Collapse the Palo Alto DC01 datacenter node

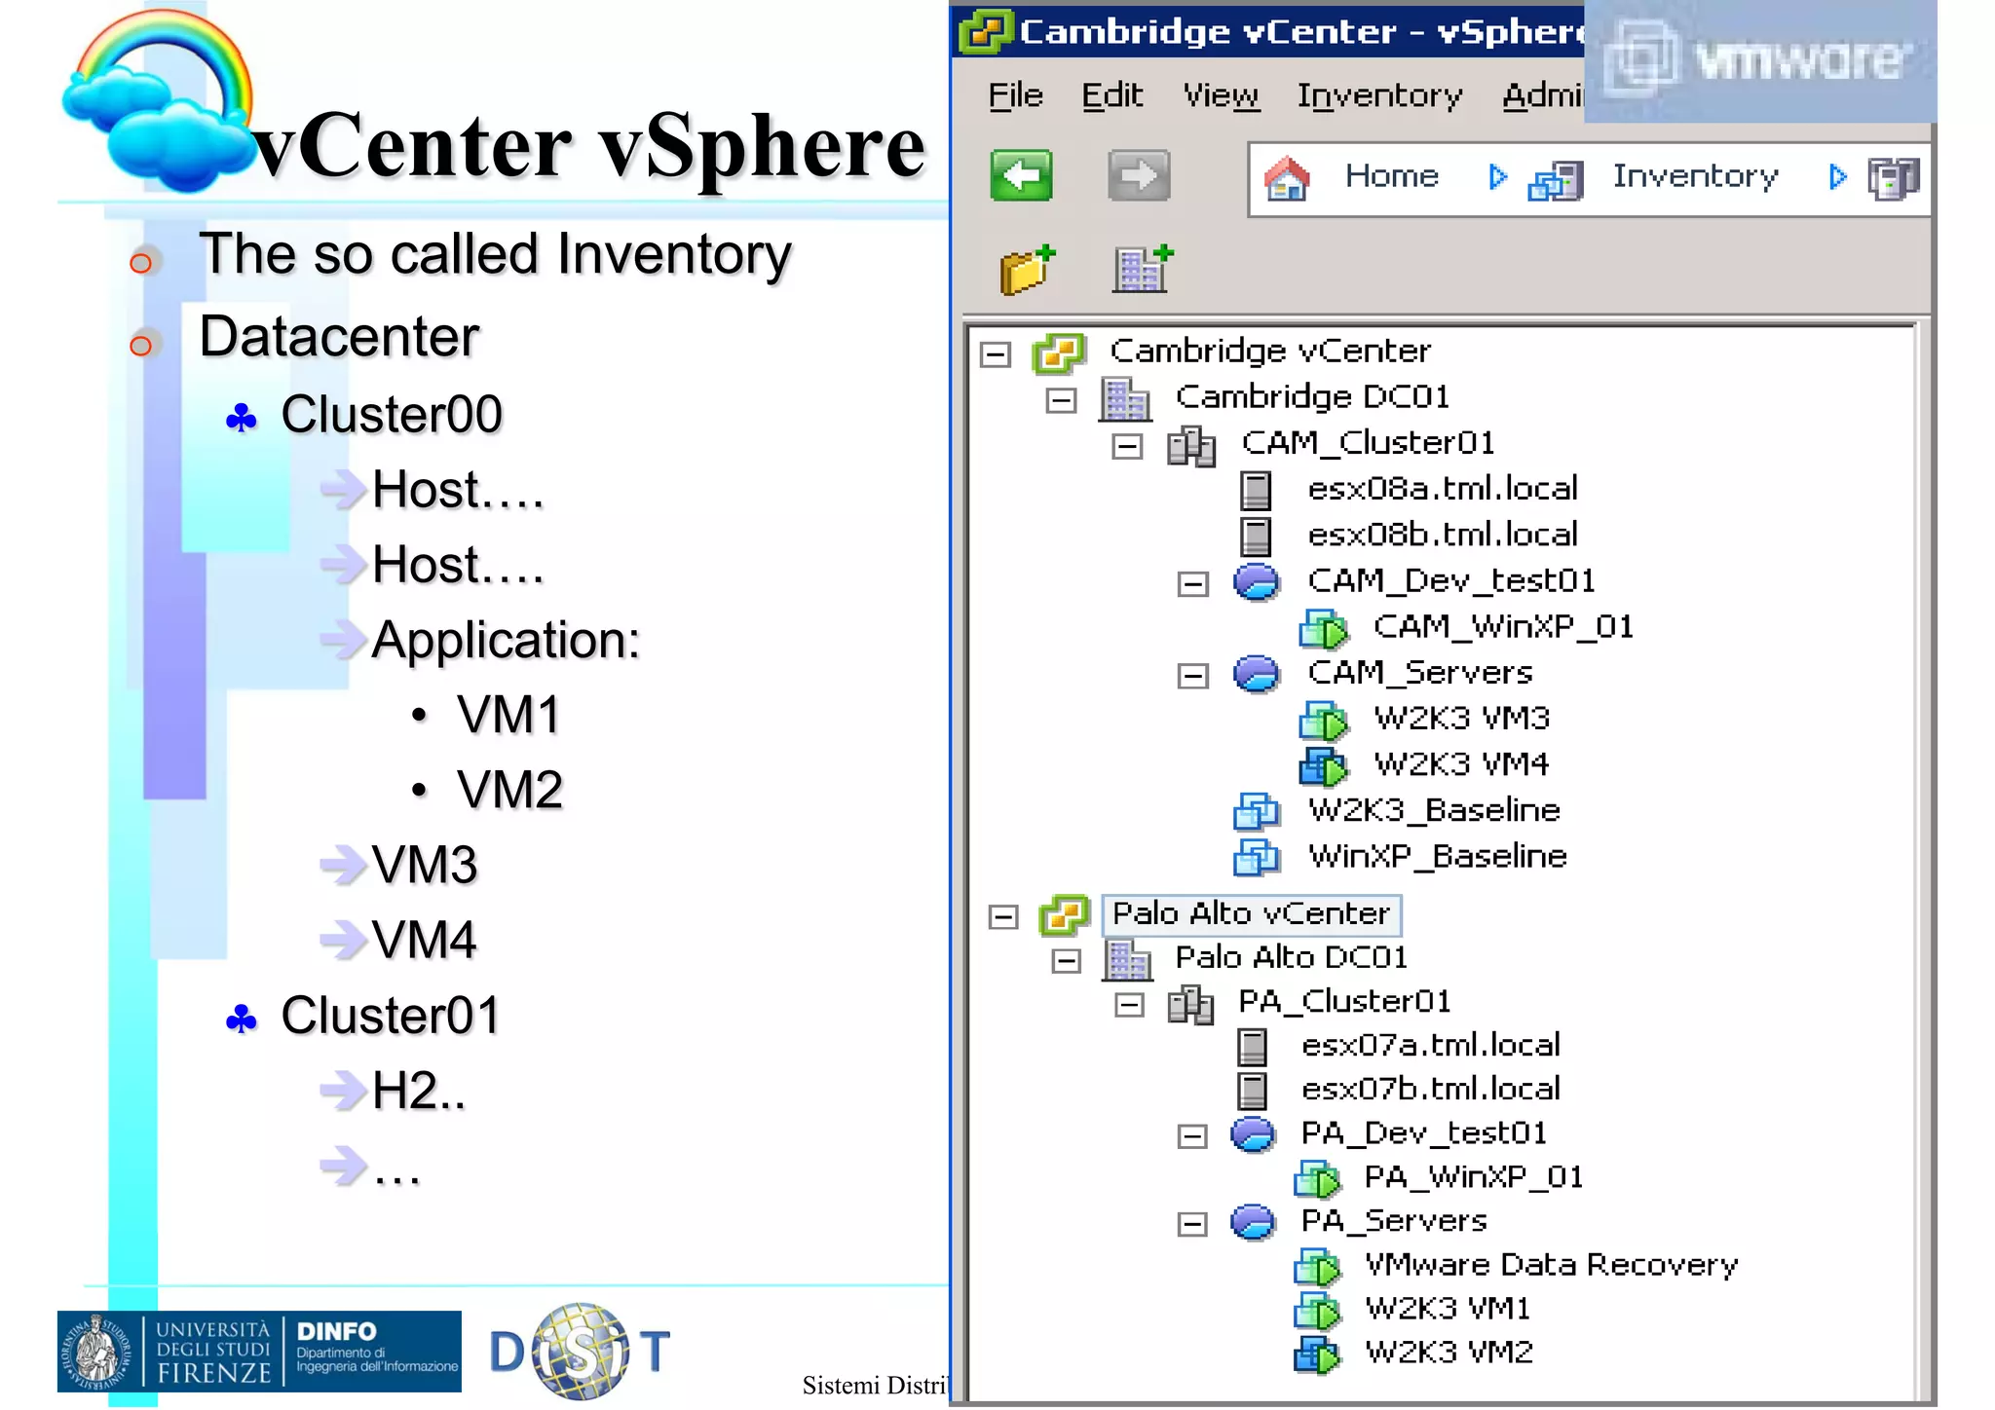tap(1067, 961)
